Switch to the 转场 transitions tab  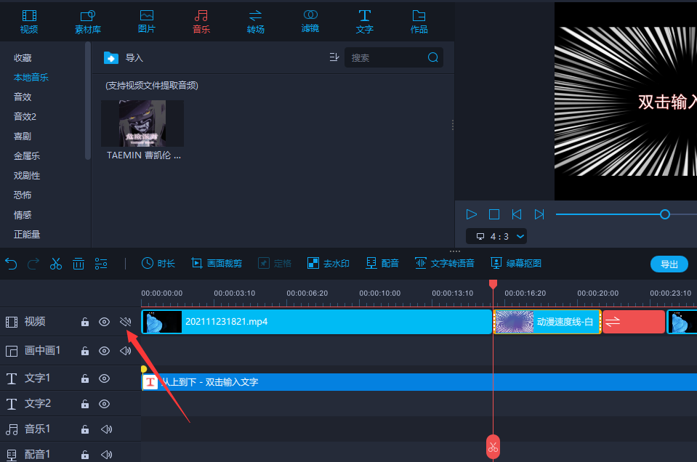click(255, 21)
